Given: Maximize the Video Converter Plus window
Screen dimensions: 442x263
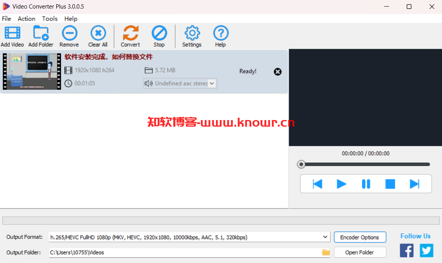Looking at the screenshot, I should point(409,7).
